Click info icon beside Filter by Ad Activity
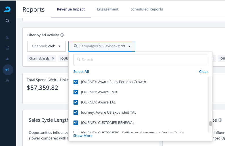The image size is (225, 146). point(62,35)
